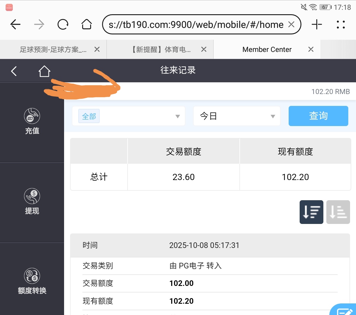
Task: Open a new tab with plus icon
Action: pos(317,25)
